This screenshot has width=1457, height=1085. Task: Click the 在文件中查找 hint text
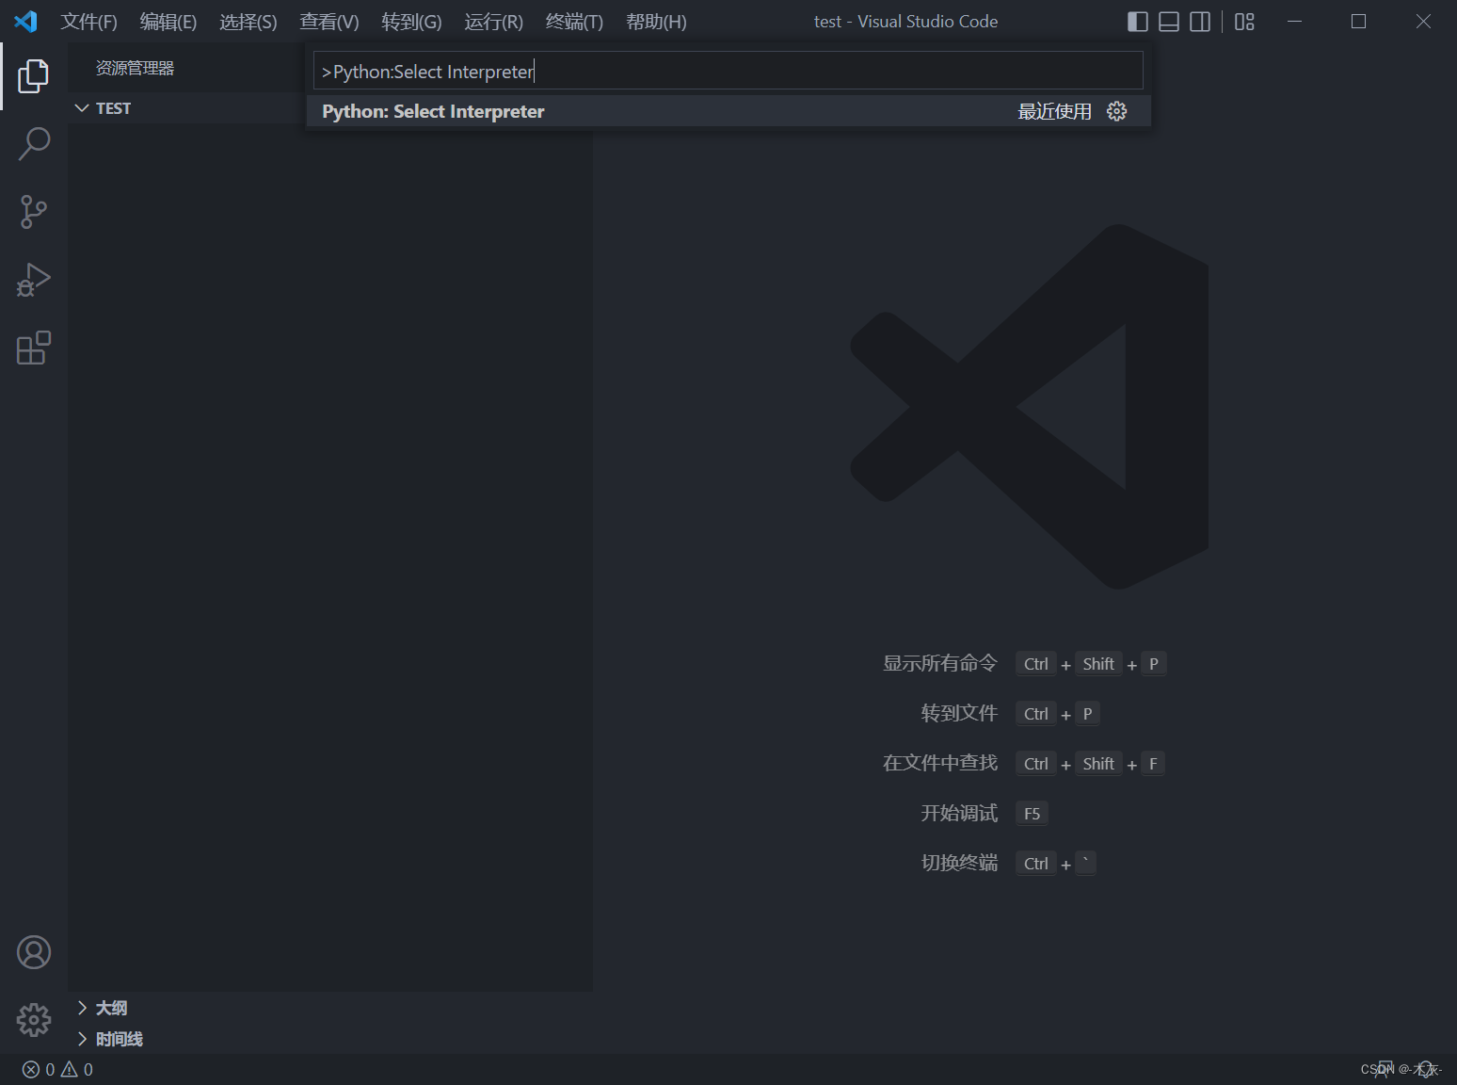tap(939, 763)
